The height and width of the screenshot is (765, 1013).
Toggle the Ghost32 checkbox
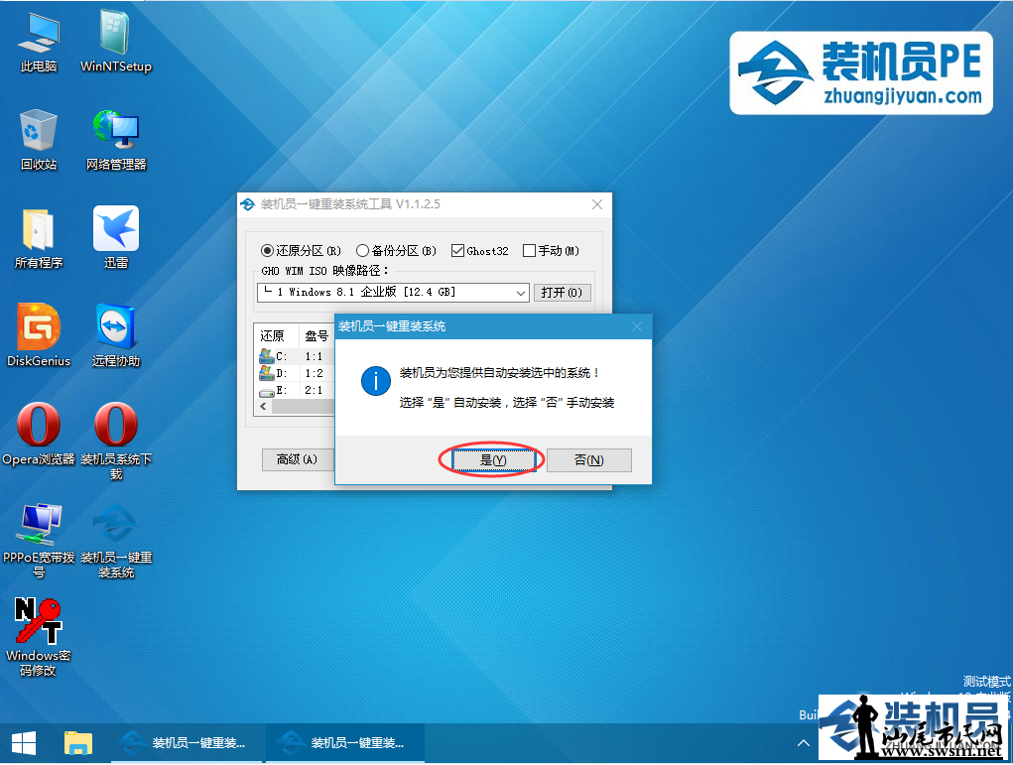click(480, 251)
